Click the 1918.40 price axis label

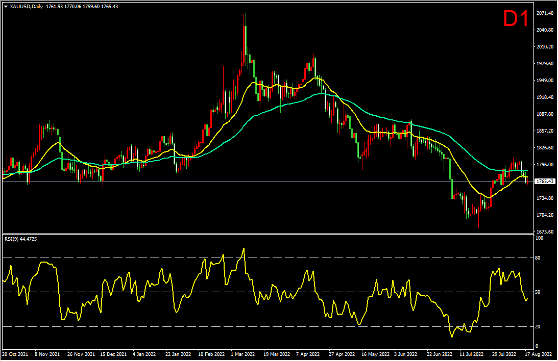coord(545,97)
